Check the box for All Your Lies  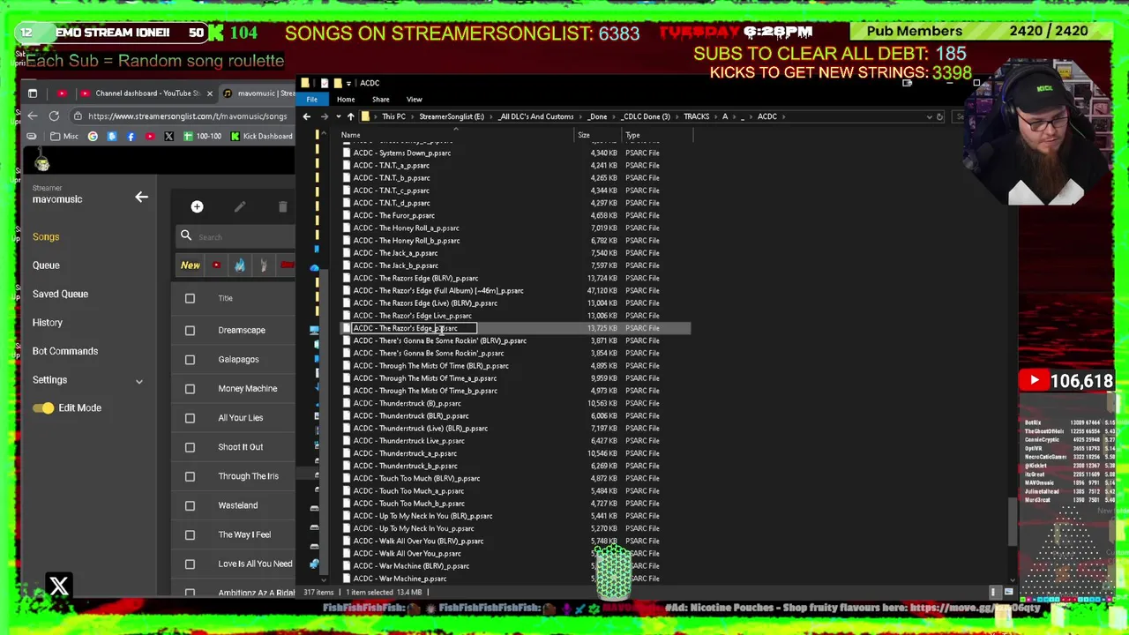[190, 418]
